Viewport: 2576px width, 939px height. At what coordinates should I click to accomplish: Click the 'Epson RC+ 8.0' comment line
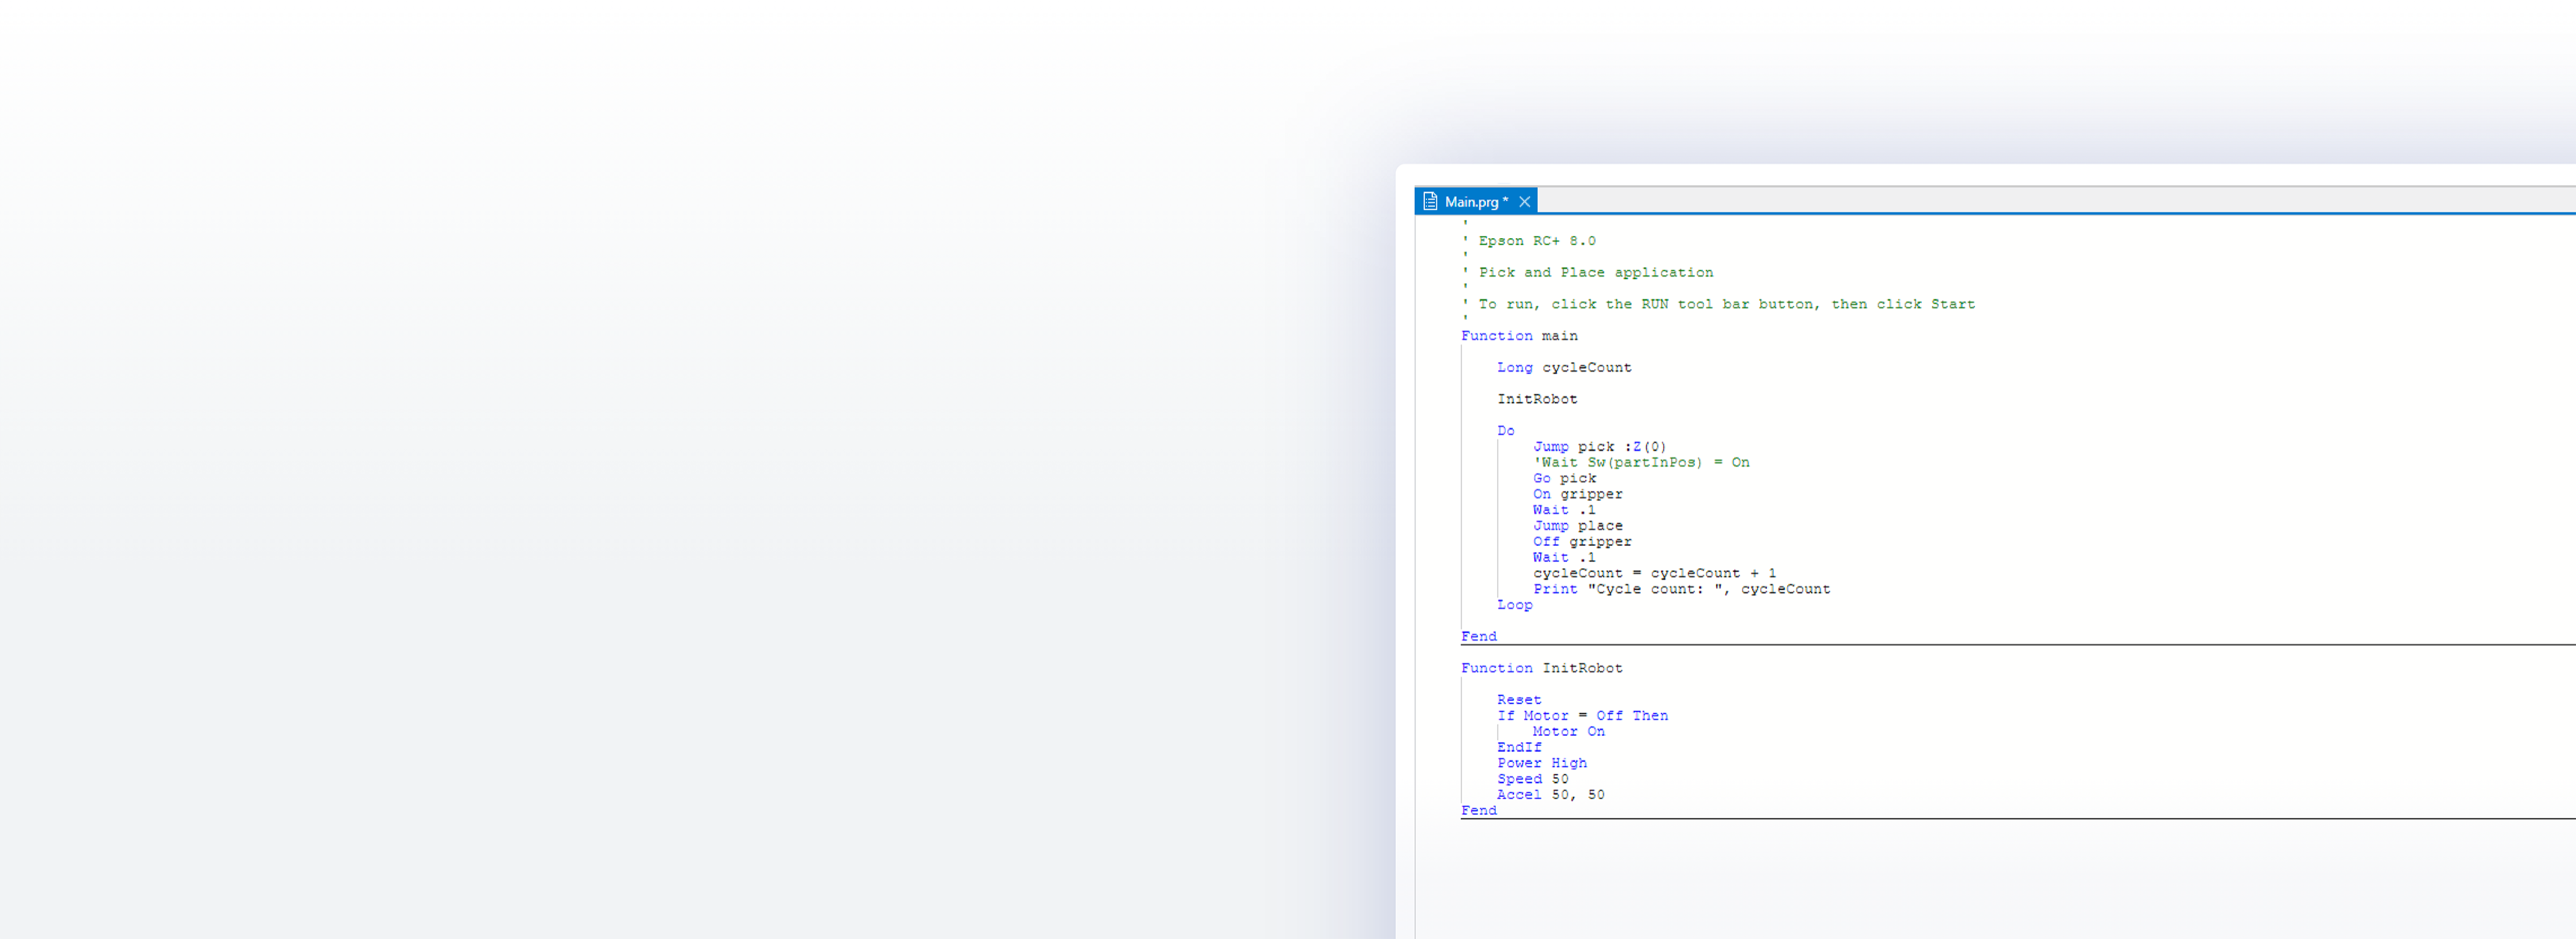(1536, 241)
